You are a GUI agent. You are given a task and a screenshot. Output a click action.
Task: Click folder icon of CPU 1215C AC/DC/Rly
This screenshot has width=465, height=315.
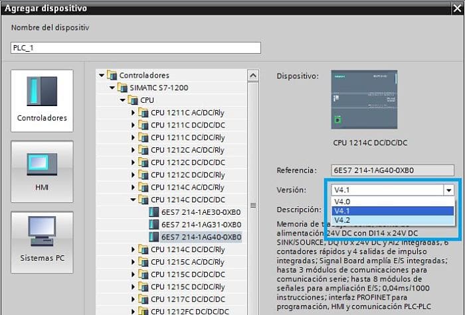(x=143, y=262)
